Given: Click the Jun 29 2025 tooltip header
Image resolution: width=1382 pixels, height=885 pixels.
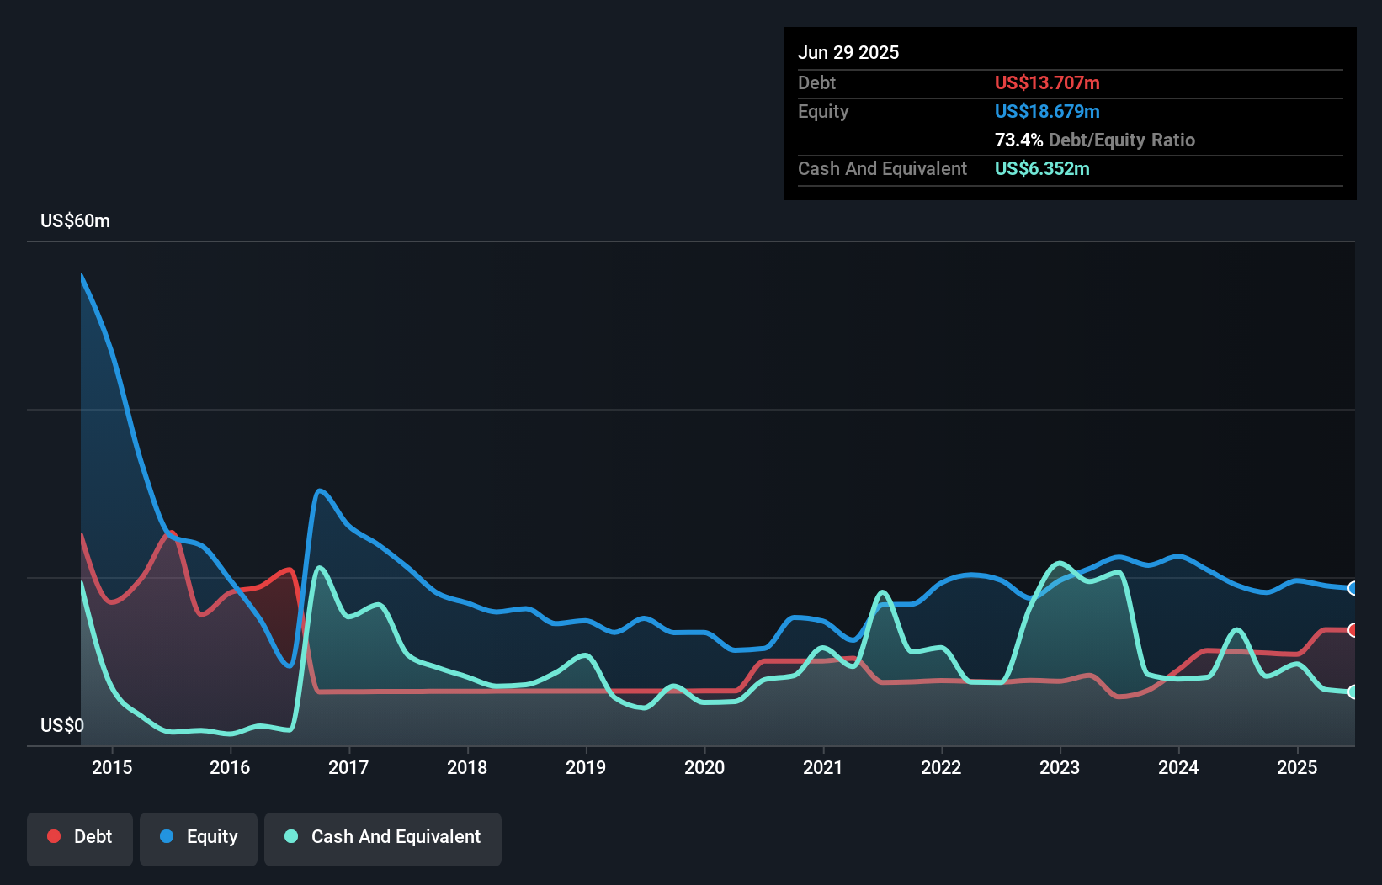Looking at the screenshot, I should coord(849,51).
